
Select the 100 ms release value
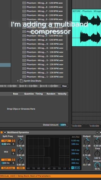click(75, 144)
